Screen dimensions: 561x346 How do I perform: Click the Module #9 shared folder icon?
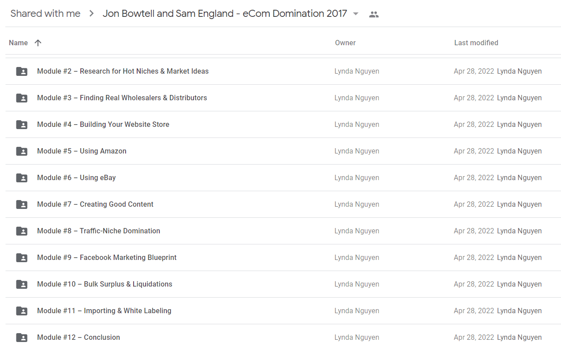[x=22, y=258]
